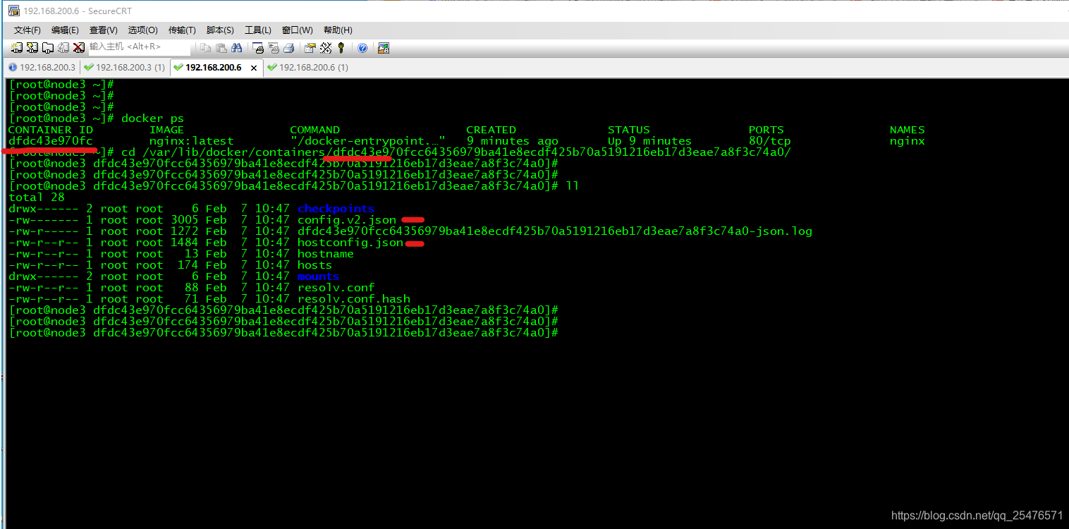Click the hostconfig.json filename

pyautogui.click(x=350, y=243)
